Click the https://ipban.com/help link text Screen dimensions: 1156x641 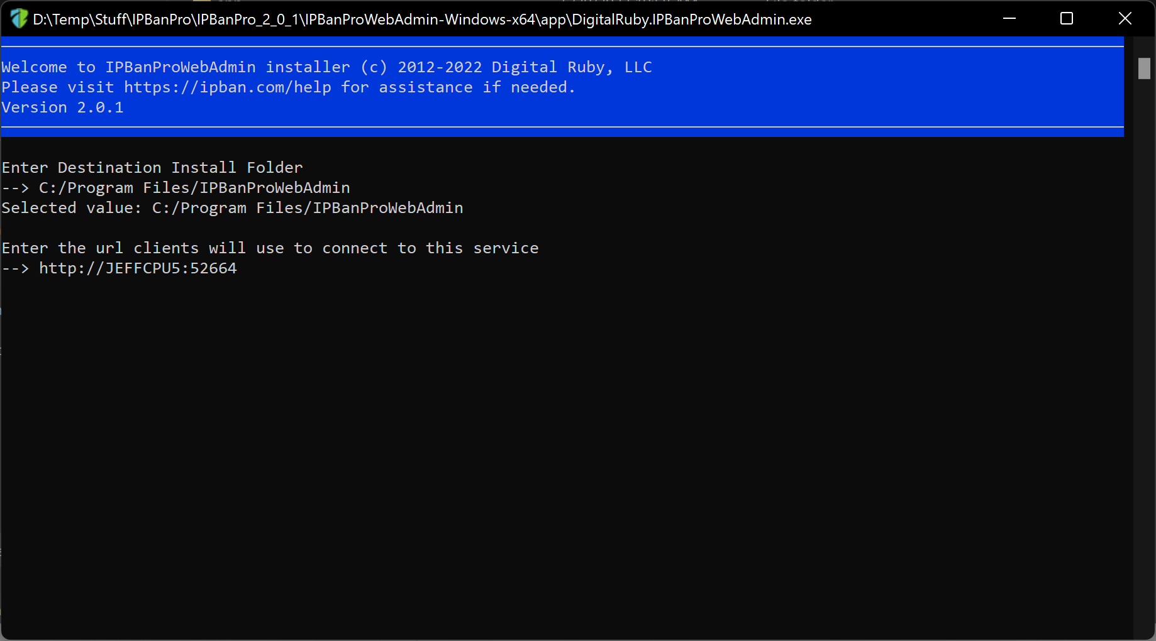(228, 87)
